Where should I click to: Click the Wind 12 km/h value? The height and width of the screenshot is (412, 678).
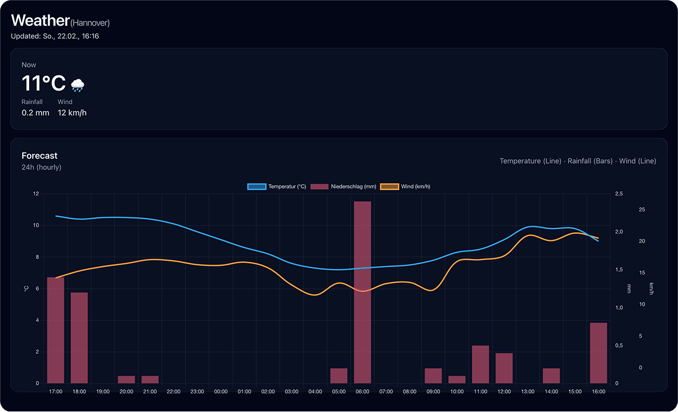[x=72, y=113]
